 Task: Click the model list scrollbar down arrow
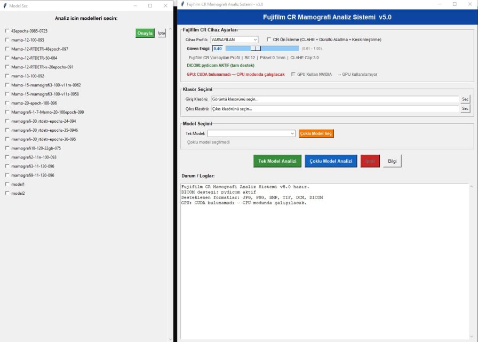click(x=170, y=339)
